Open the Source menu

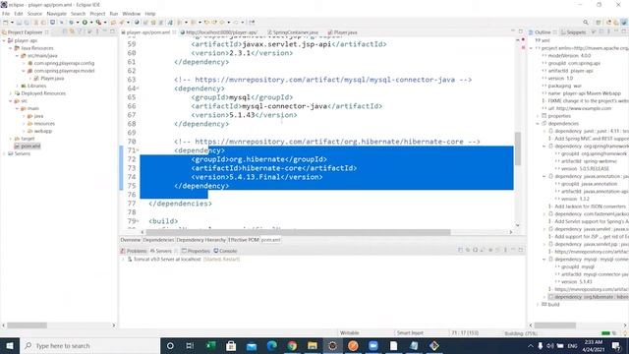(x=34, y=14)
